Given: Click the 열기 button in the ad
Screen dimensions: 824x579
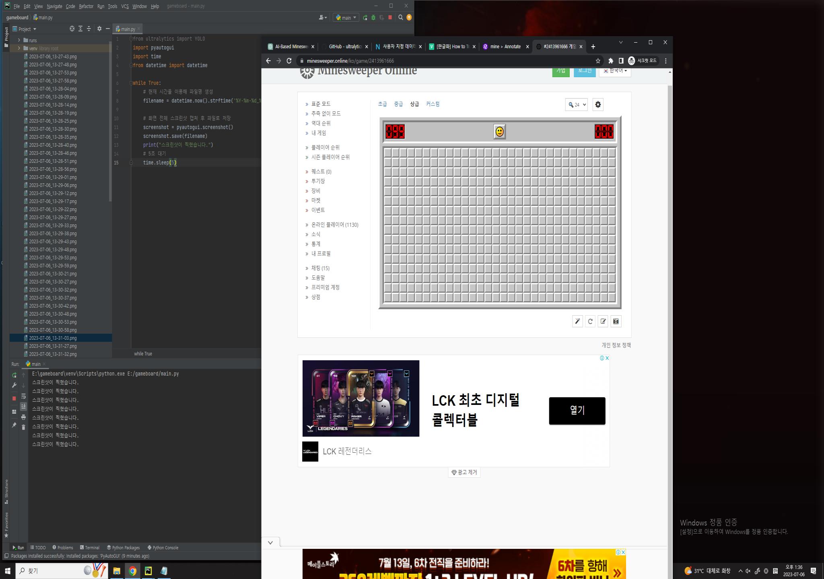Looking at the screenshot, I should 577,411.
